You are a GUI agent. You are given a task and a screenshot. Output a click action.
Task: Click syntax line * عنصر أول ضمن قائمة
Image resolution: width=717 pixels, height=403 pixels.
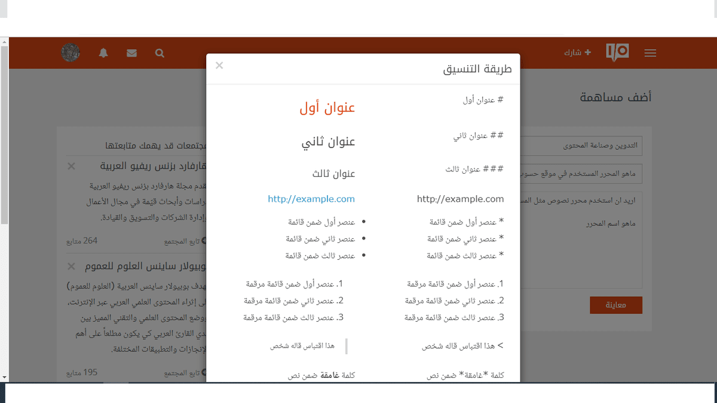point(467,222)
